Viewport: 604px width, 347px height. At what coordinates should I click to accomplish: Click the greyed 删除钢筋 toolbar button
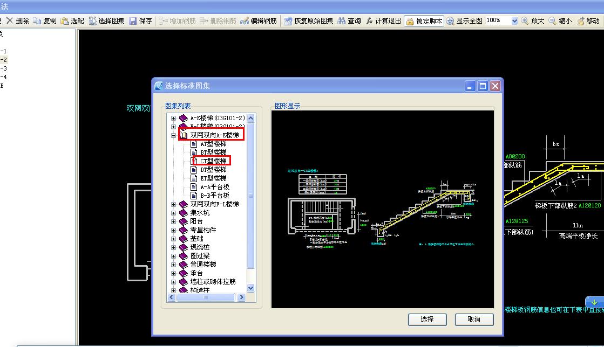pos(218,21)
